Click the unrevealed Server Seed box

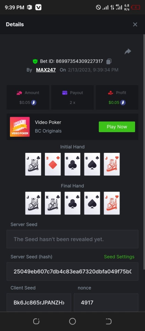pos(72,239)
